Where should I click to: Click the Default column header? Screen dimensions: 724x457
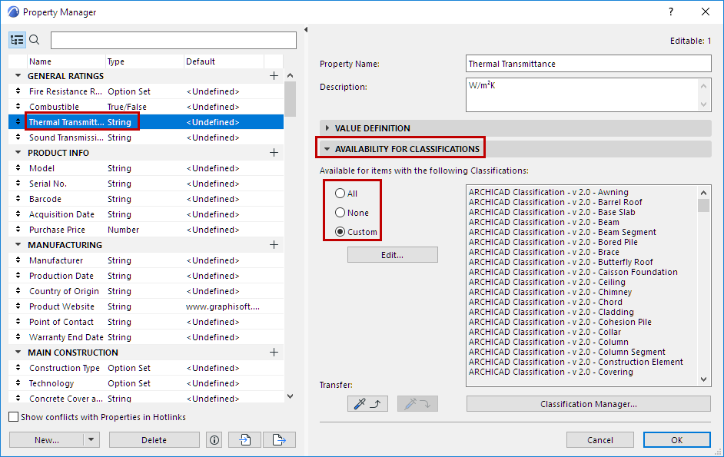coord(224,61)
